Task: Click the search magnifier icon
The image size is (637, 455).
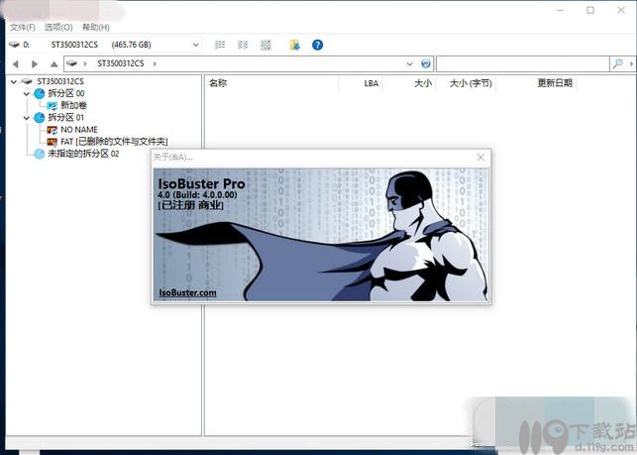Action: point(618,63)
